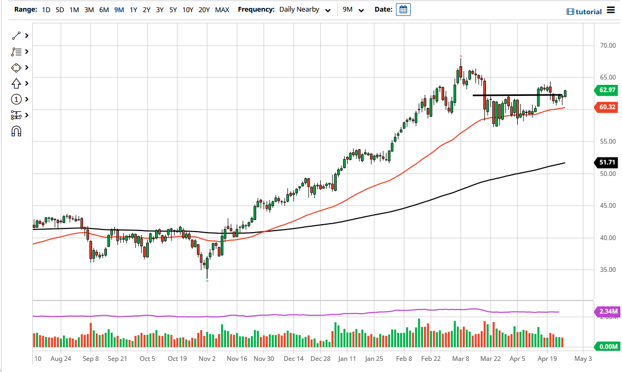Image resolution: width=622 pixels, height=372 pixels.
Task: Pick the arrow marker tool
Action: 16,83
